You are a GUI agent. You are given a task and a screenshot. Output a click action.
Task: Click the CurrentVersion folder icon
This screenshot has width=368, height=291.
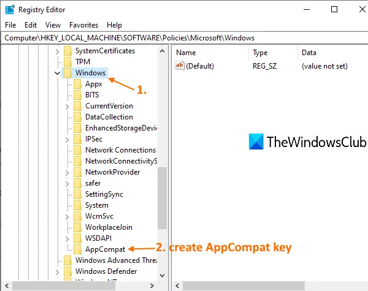[x=78, y=106]
